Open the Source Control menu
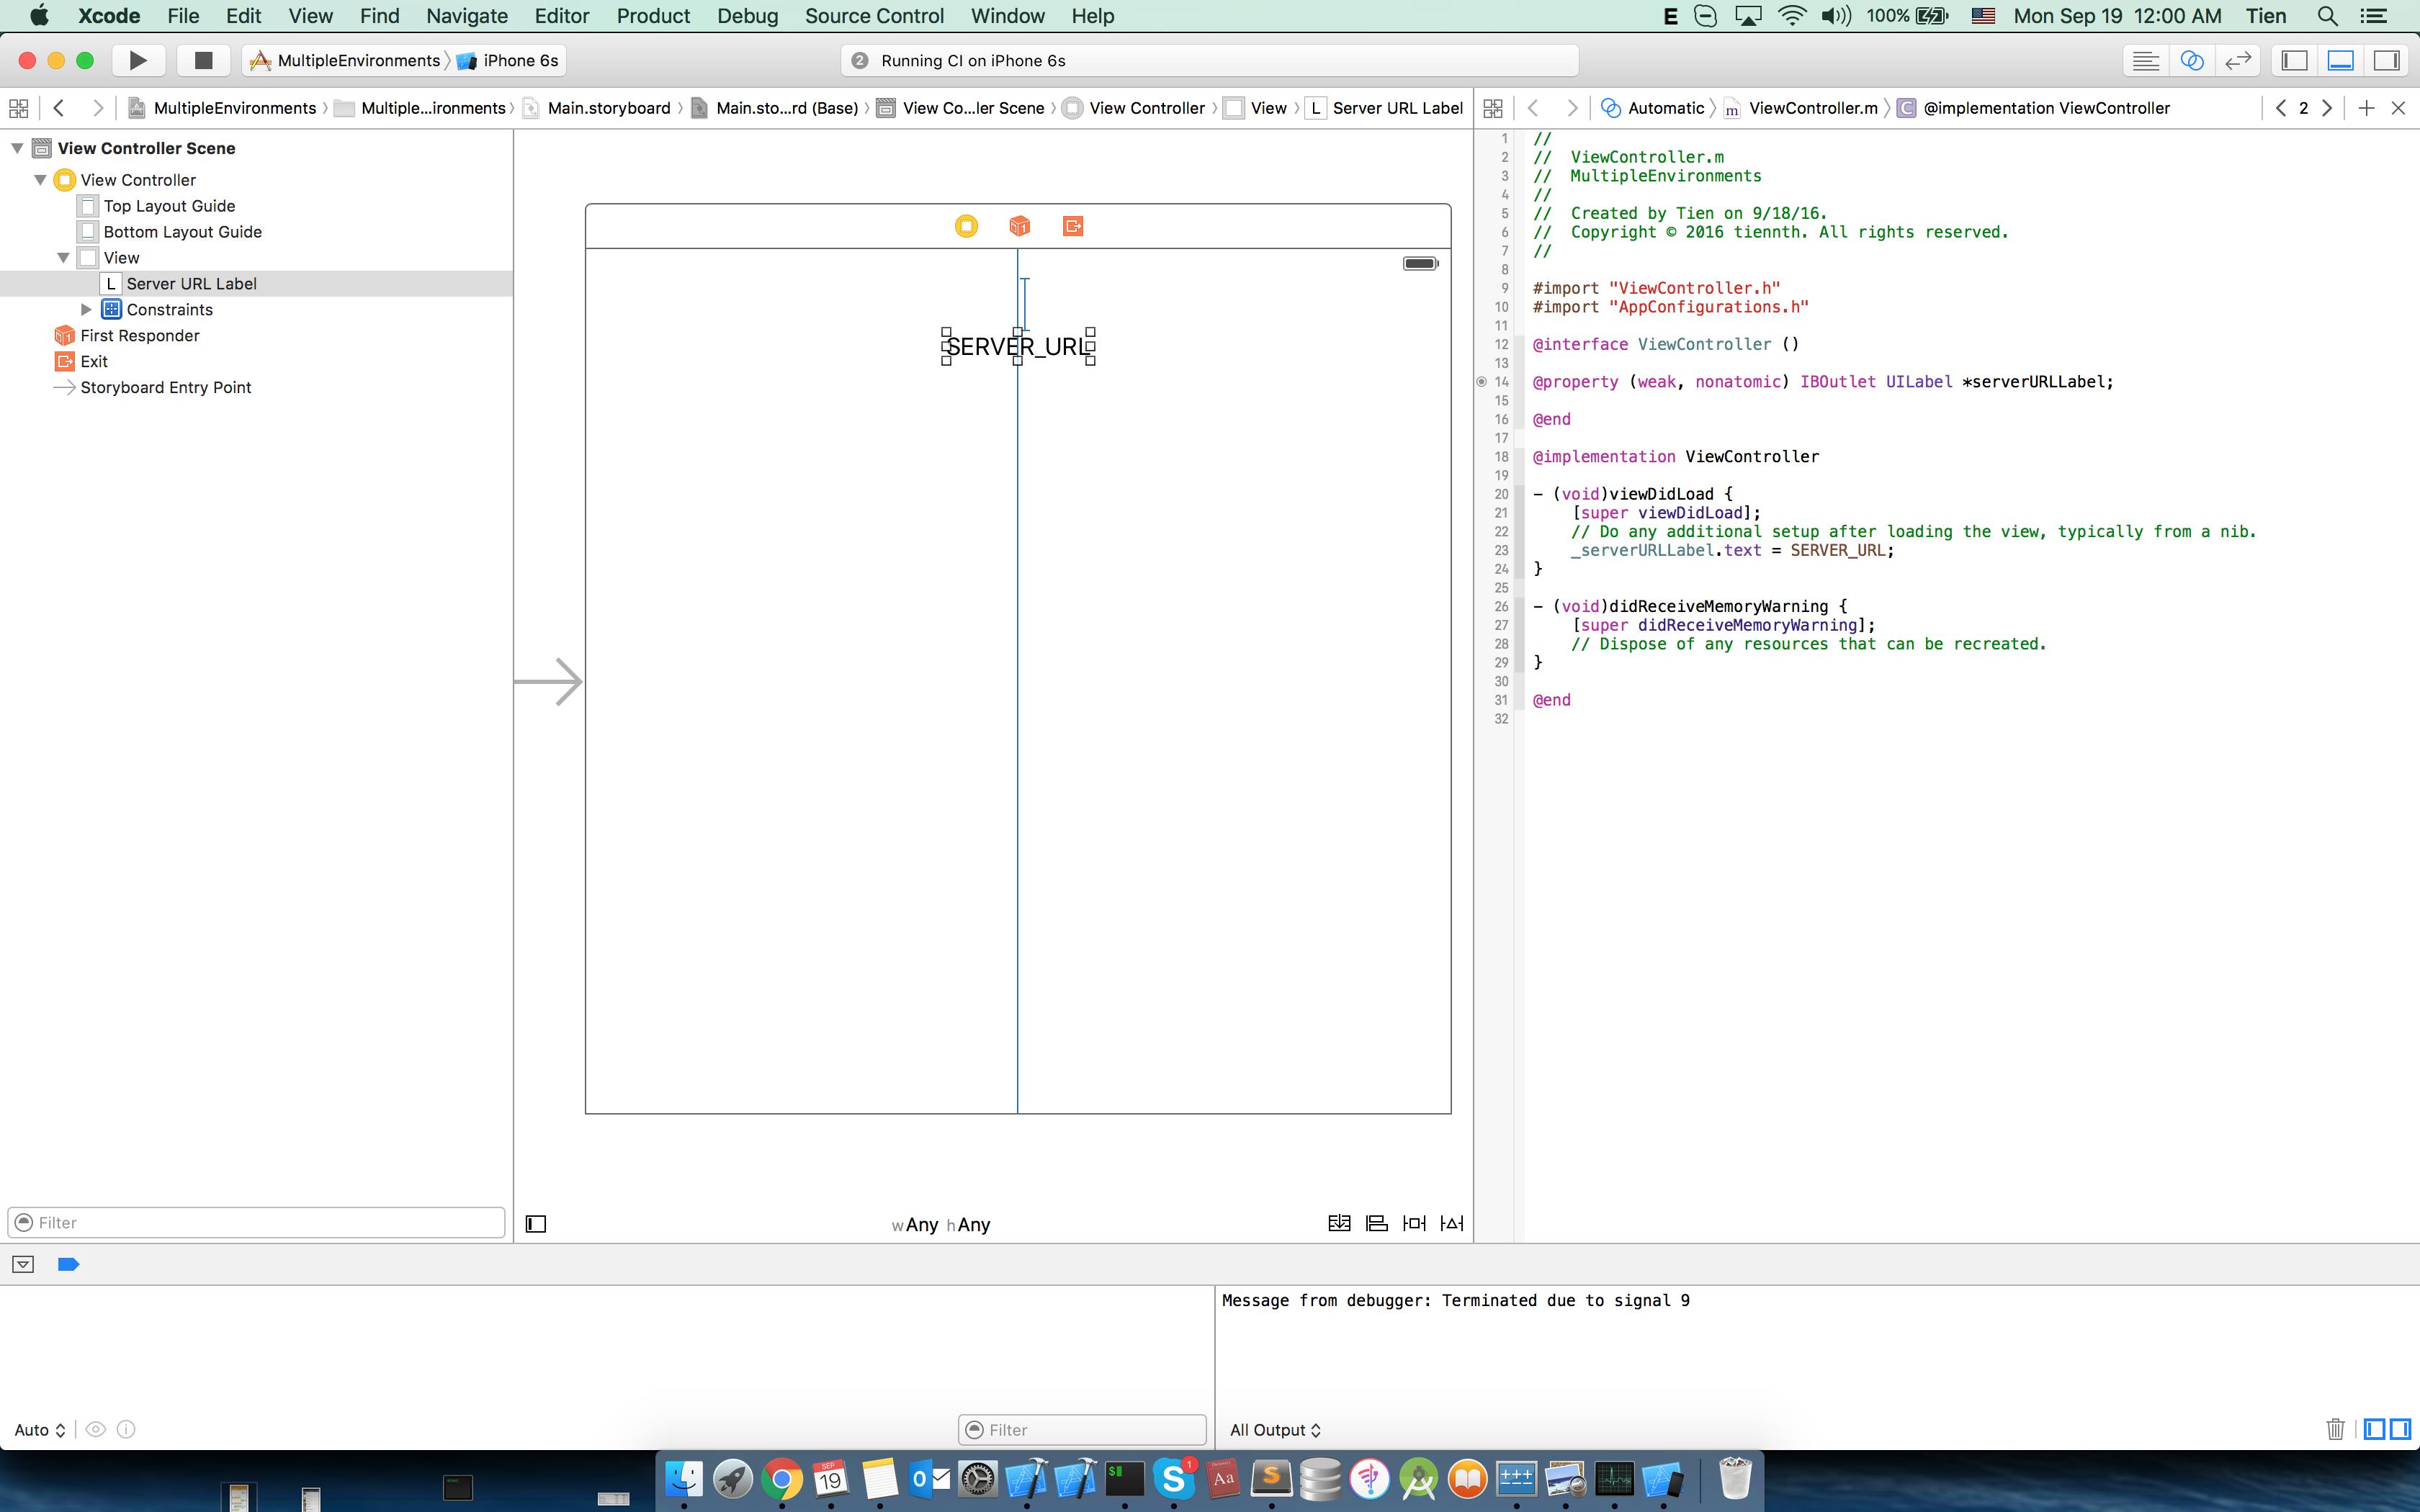The image size is (2420, 1512). (x=874, y=16)
